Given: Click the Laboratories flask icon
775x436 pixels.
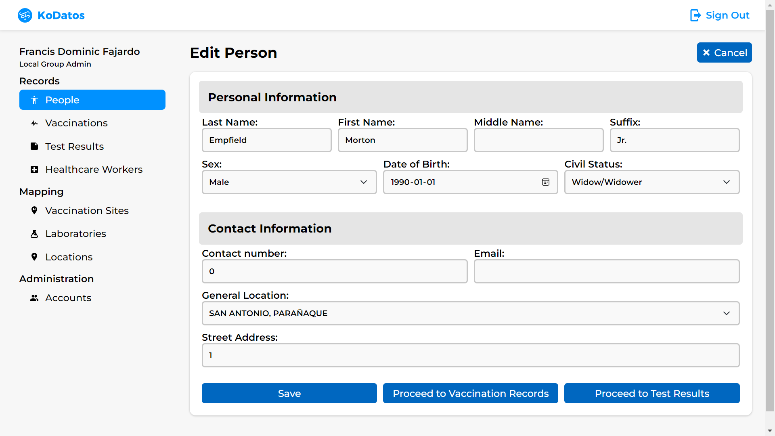Looking at the screenshot, I should tap(34, 234).
